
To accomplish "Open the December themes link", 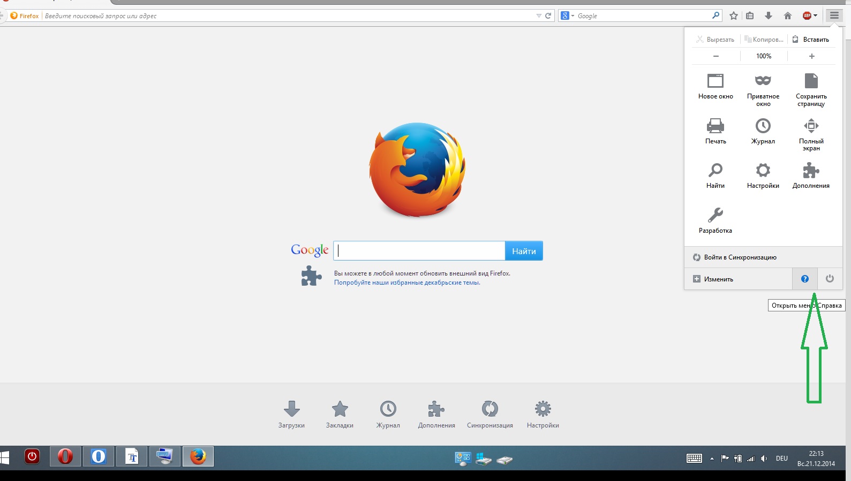I will point(407,283).
